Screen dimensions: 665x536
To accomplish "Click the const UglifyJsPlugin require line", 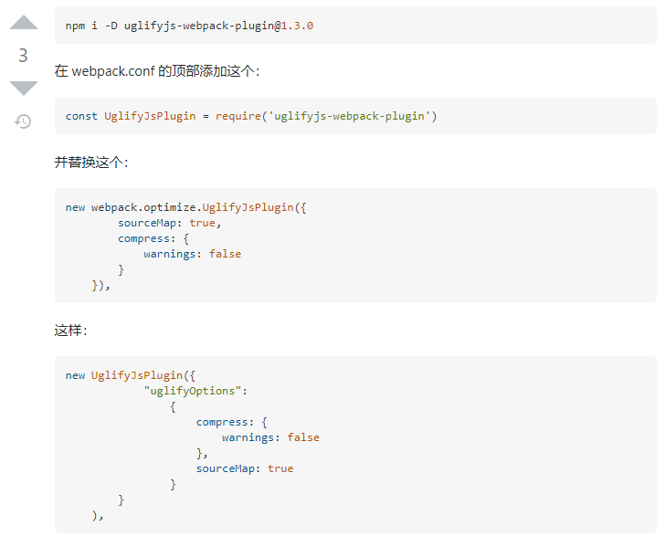I will tap(251, 116).
